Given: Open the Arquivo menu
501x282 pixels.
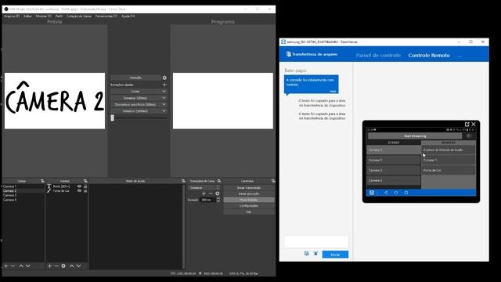Looking at the screenshot, I should (12, 16).
